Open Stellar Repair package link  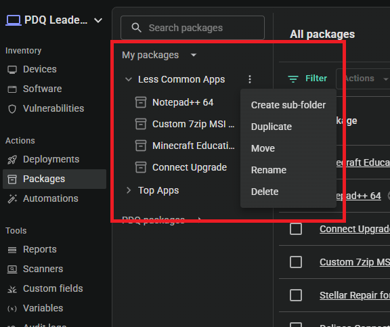[355, 295]
